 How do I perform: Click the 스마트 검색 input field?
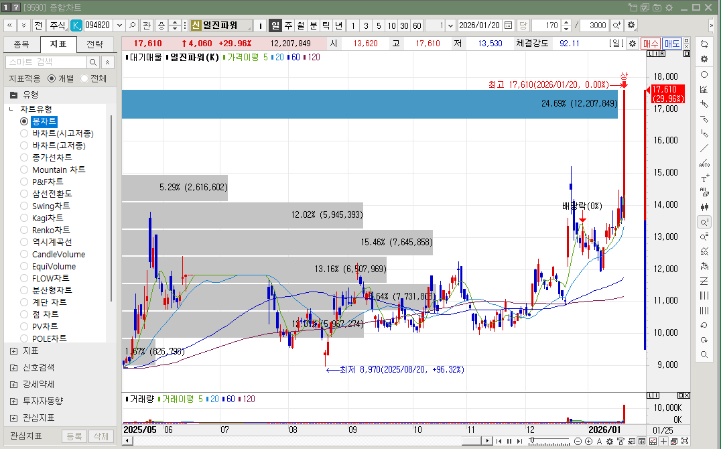[46, 62]
